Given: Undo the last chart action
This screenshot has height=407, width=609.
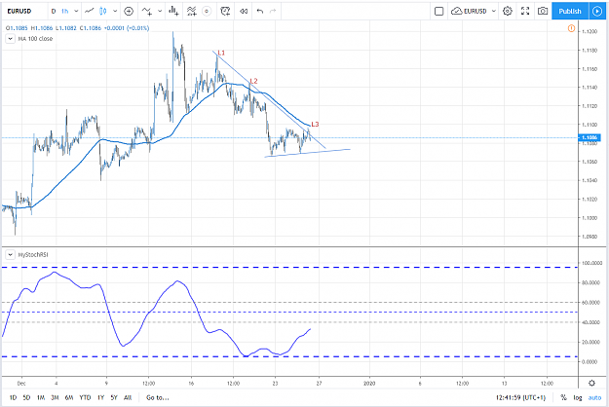Looking at the screenshot, I should [260, 12].
